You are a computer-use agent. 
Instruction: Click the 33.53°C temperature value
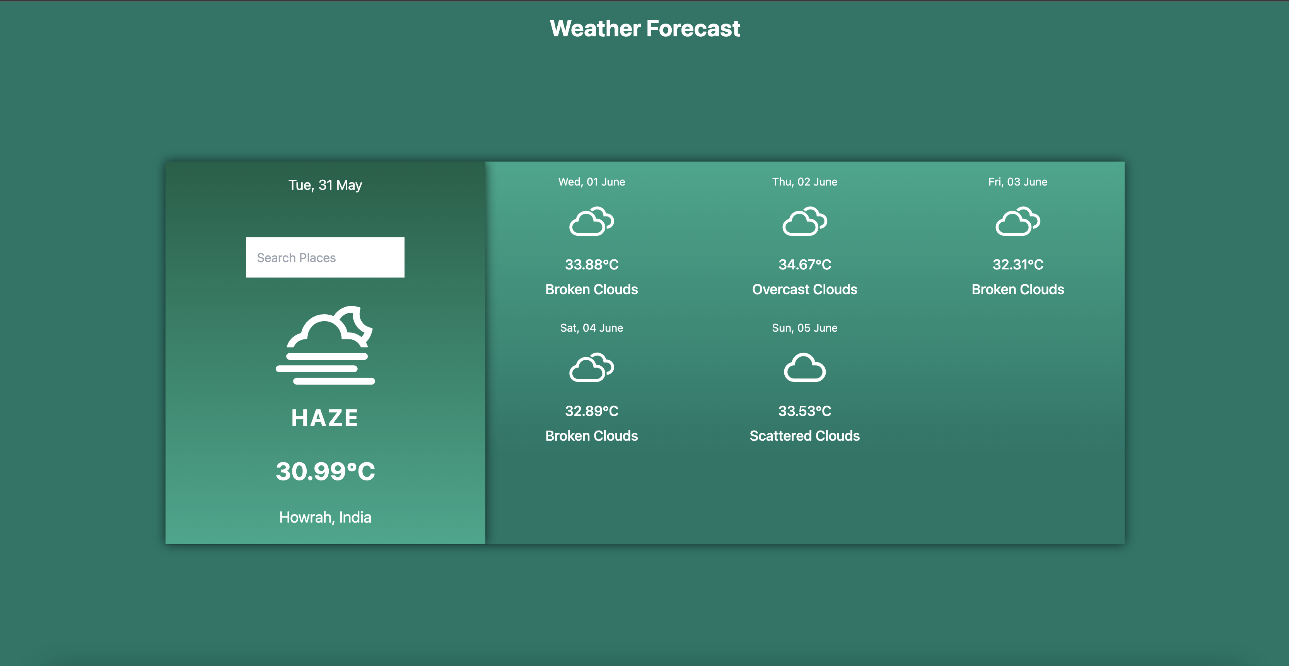[x=805, y=411]
